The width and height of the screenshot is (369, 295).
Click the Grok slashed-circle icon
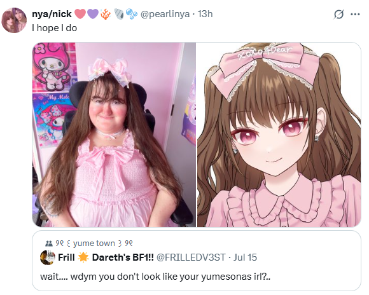pos(338,15)
